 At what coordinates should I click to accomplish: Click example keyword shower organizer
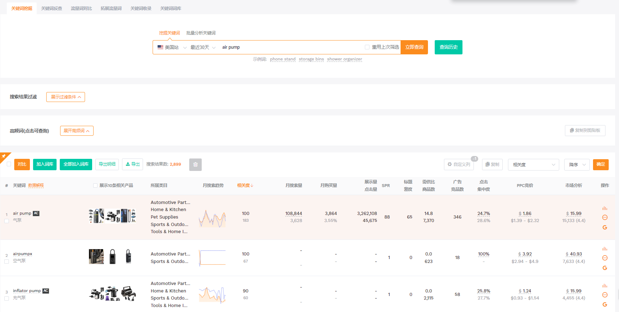coord(345,59)
